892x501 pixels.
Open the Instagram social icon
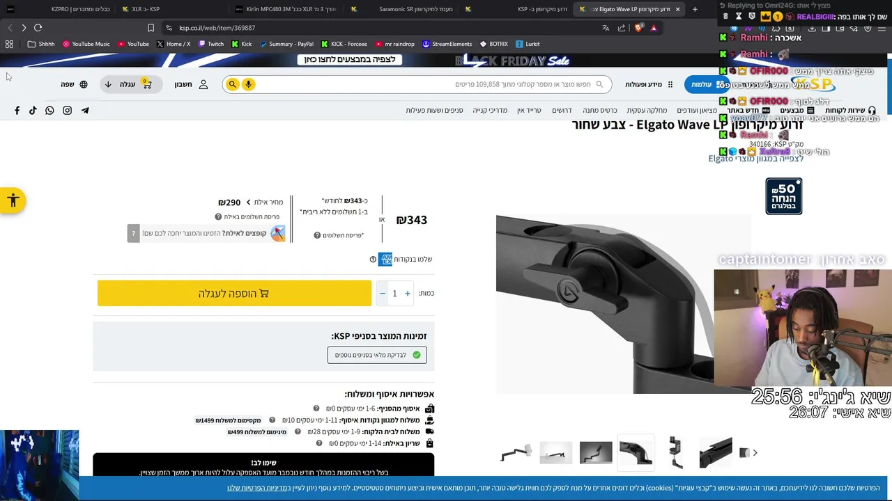pyautogui.click(x=68, y=110)
